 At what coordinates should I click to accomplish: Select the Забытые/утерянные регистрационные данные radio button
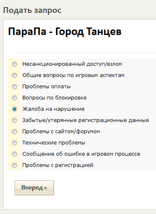(x=15, y=120)
